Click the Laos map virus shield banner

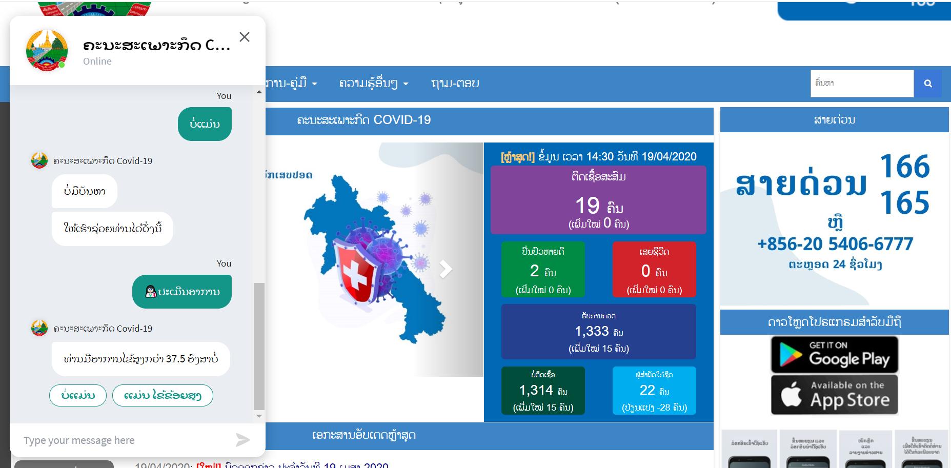pos(374,259)
